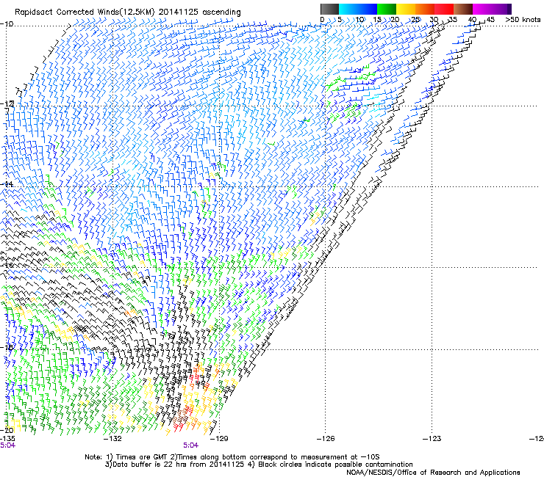Click the -132 longitude axis label
The image size is (544, 477).
[113, 439]
